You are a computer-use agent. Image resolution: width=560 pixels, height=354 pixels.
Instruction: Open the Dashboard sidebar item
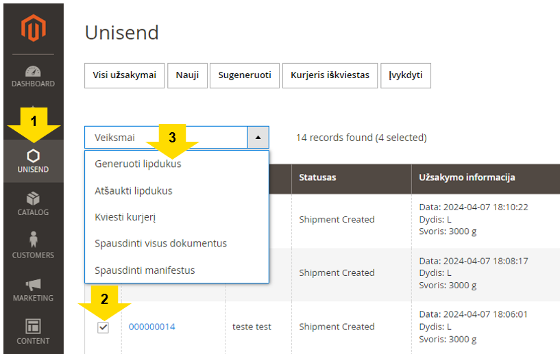(33, 77)
